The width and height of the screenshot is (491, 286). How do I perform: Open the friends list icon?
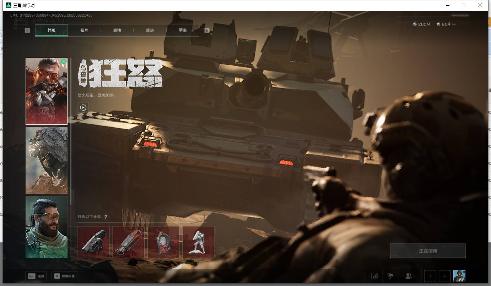point(410,276)
